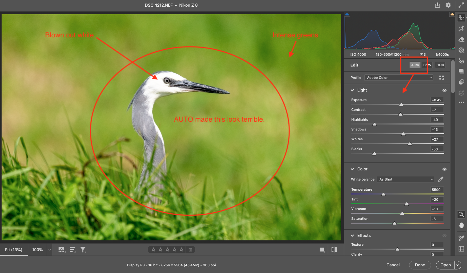Open the Profile dropdown showing Adobe Color

[399, 78]
